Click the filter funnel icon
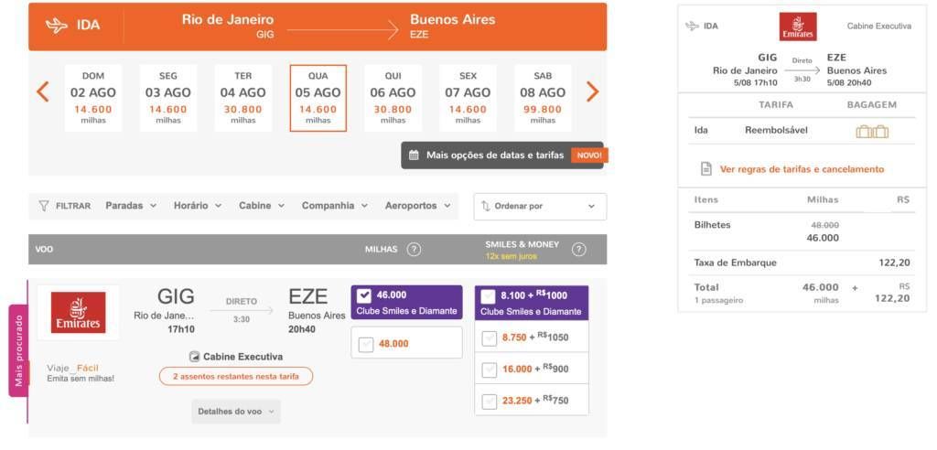Image resolution: width=937 pixels, height=450 pixels. coord(43,206)
